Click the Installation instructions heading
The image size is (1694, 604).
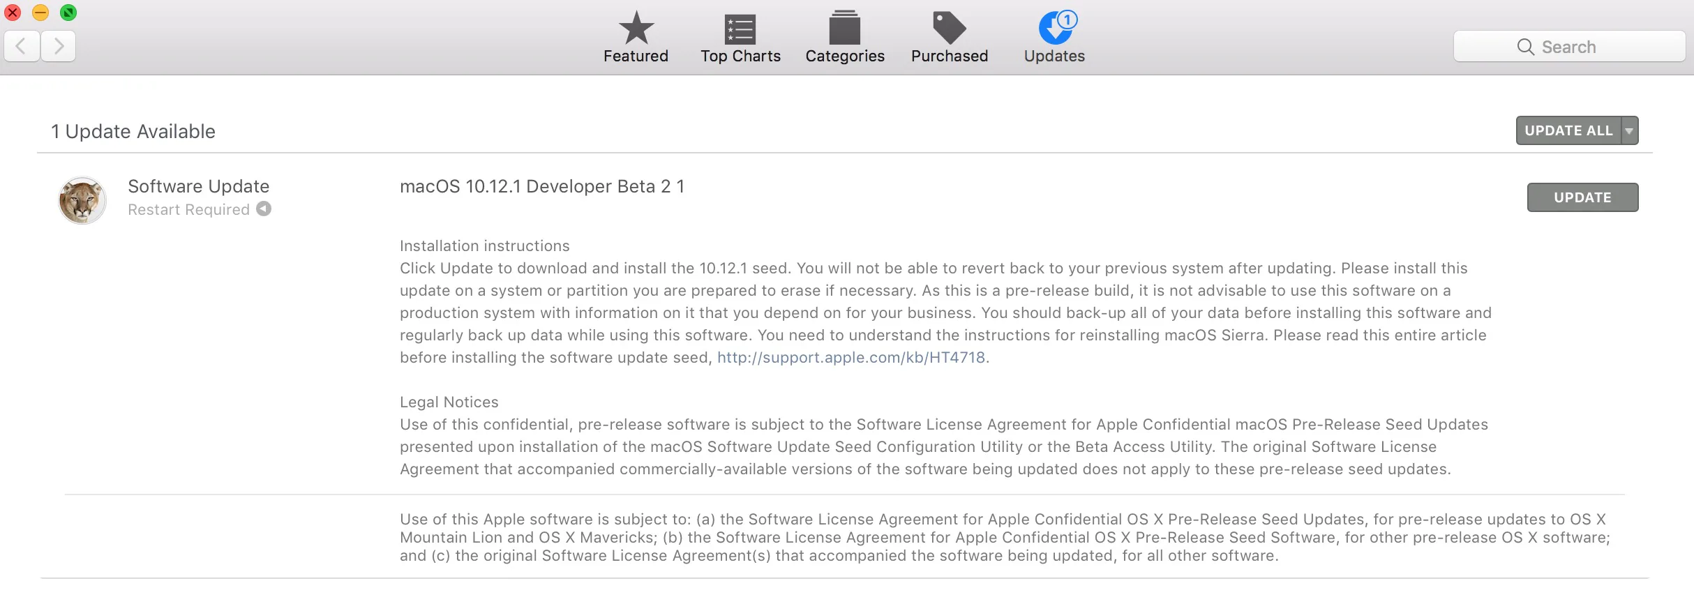(x=485, y=246)
